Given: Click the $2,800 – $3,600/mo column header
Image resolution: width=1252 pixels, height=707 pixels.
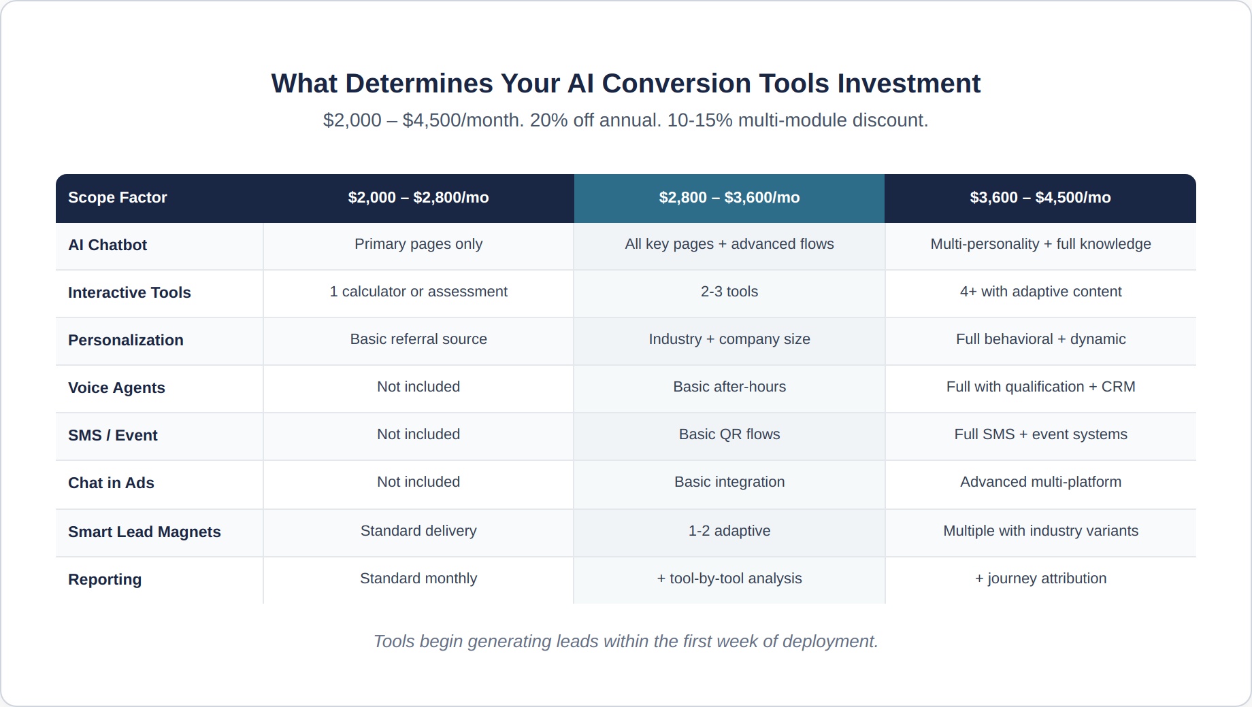Looking at the screenshot, I should pyautogui.click(x=729, y=198).
